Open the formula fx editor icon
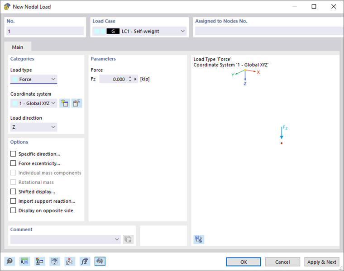The height and width of the screenshot is (271, 344). click(x=85, y=261)
